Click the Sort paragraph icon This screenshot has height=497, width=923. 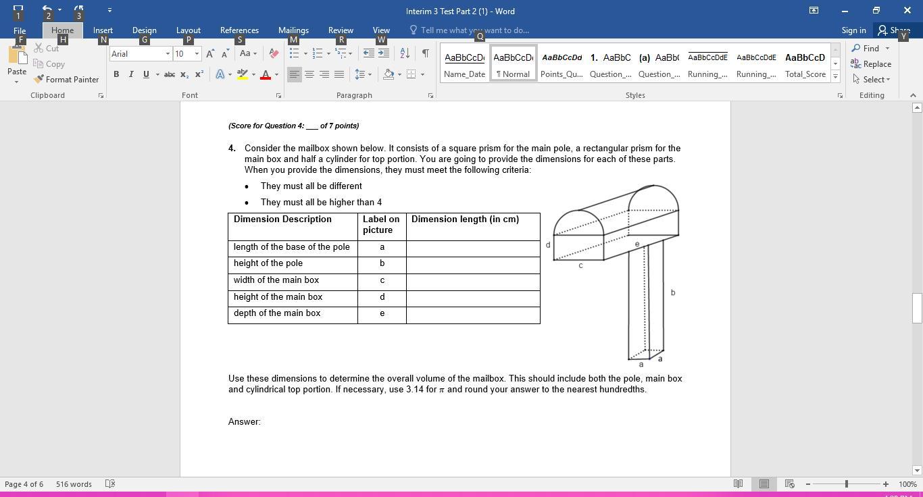click(404, 53)
